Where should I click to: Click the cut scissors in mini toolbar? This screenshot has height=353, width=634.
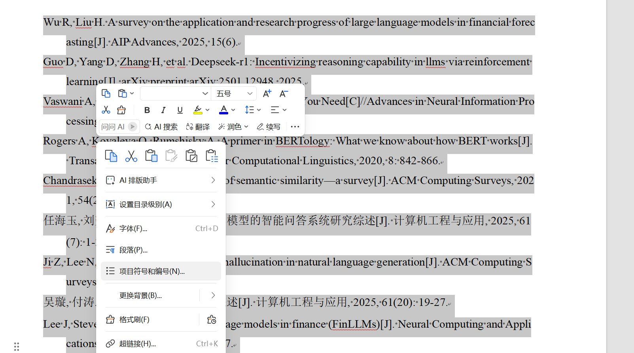(x=106, y=110)
